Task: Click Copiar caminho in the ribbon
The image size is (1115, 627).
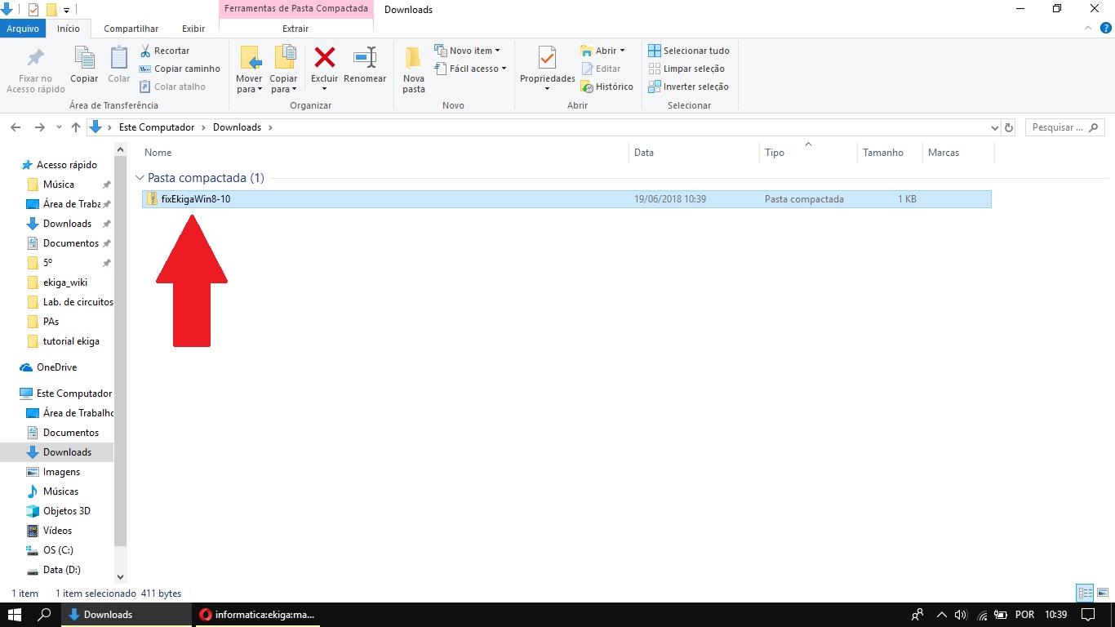Action: point(180,69)
